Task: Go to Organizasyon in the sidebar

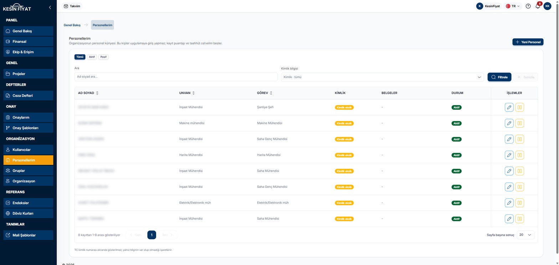Action: 28,181
